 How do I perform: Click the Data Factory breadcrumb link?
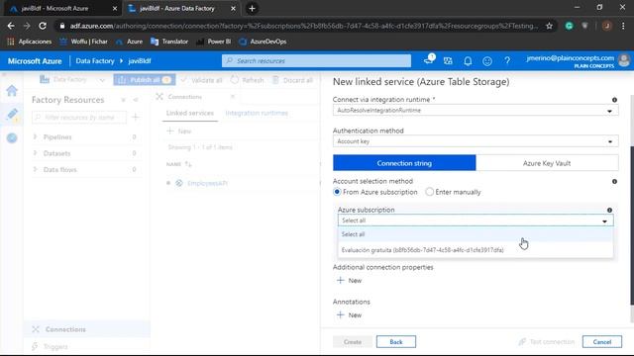point(95,61)
